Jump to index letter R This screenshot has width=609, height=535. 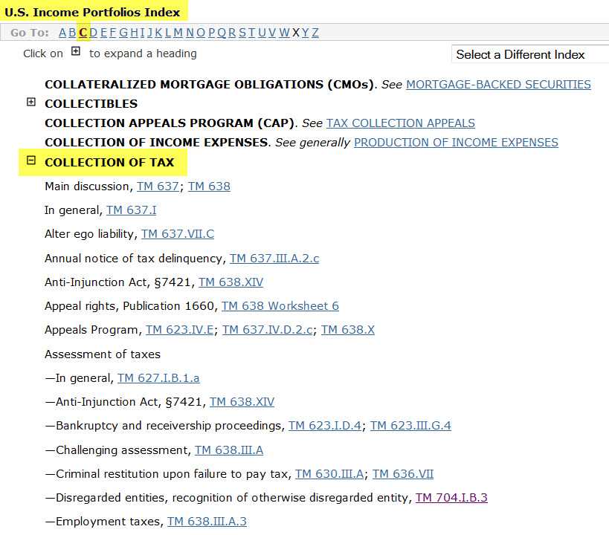232,33
